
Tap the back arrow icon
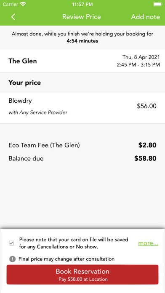coord(13,17)
